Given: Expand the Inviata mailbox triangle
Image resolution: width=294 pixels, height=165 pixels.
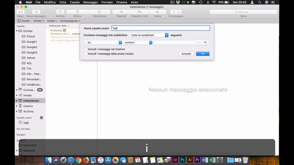Looking at the screenshot, I should pos(17,95).
